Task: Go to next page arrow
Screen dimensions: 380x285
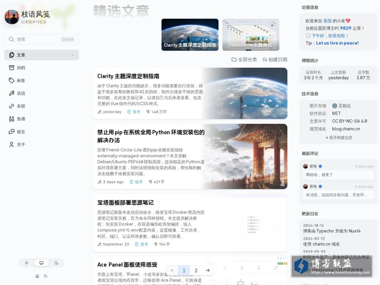Action: pos(208,270)
